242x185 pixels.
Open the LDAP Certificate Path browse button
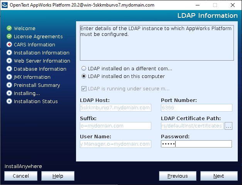(228, 126)
